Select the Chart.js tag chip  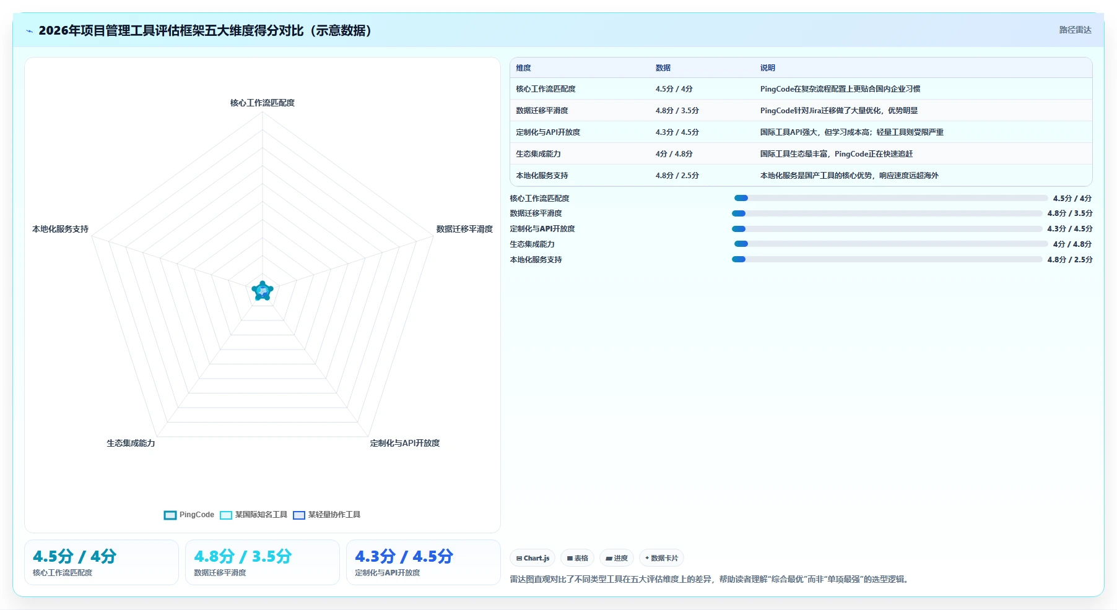click(532, 558)
